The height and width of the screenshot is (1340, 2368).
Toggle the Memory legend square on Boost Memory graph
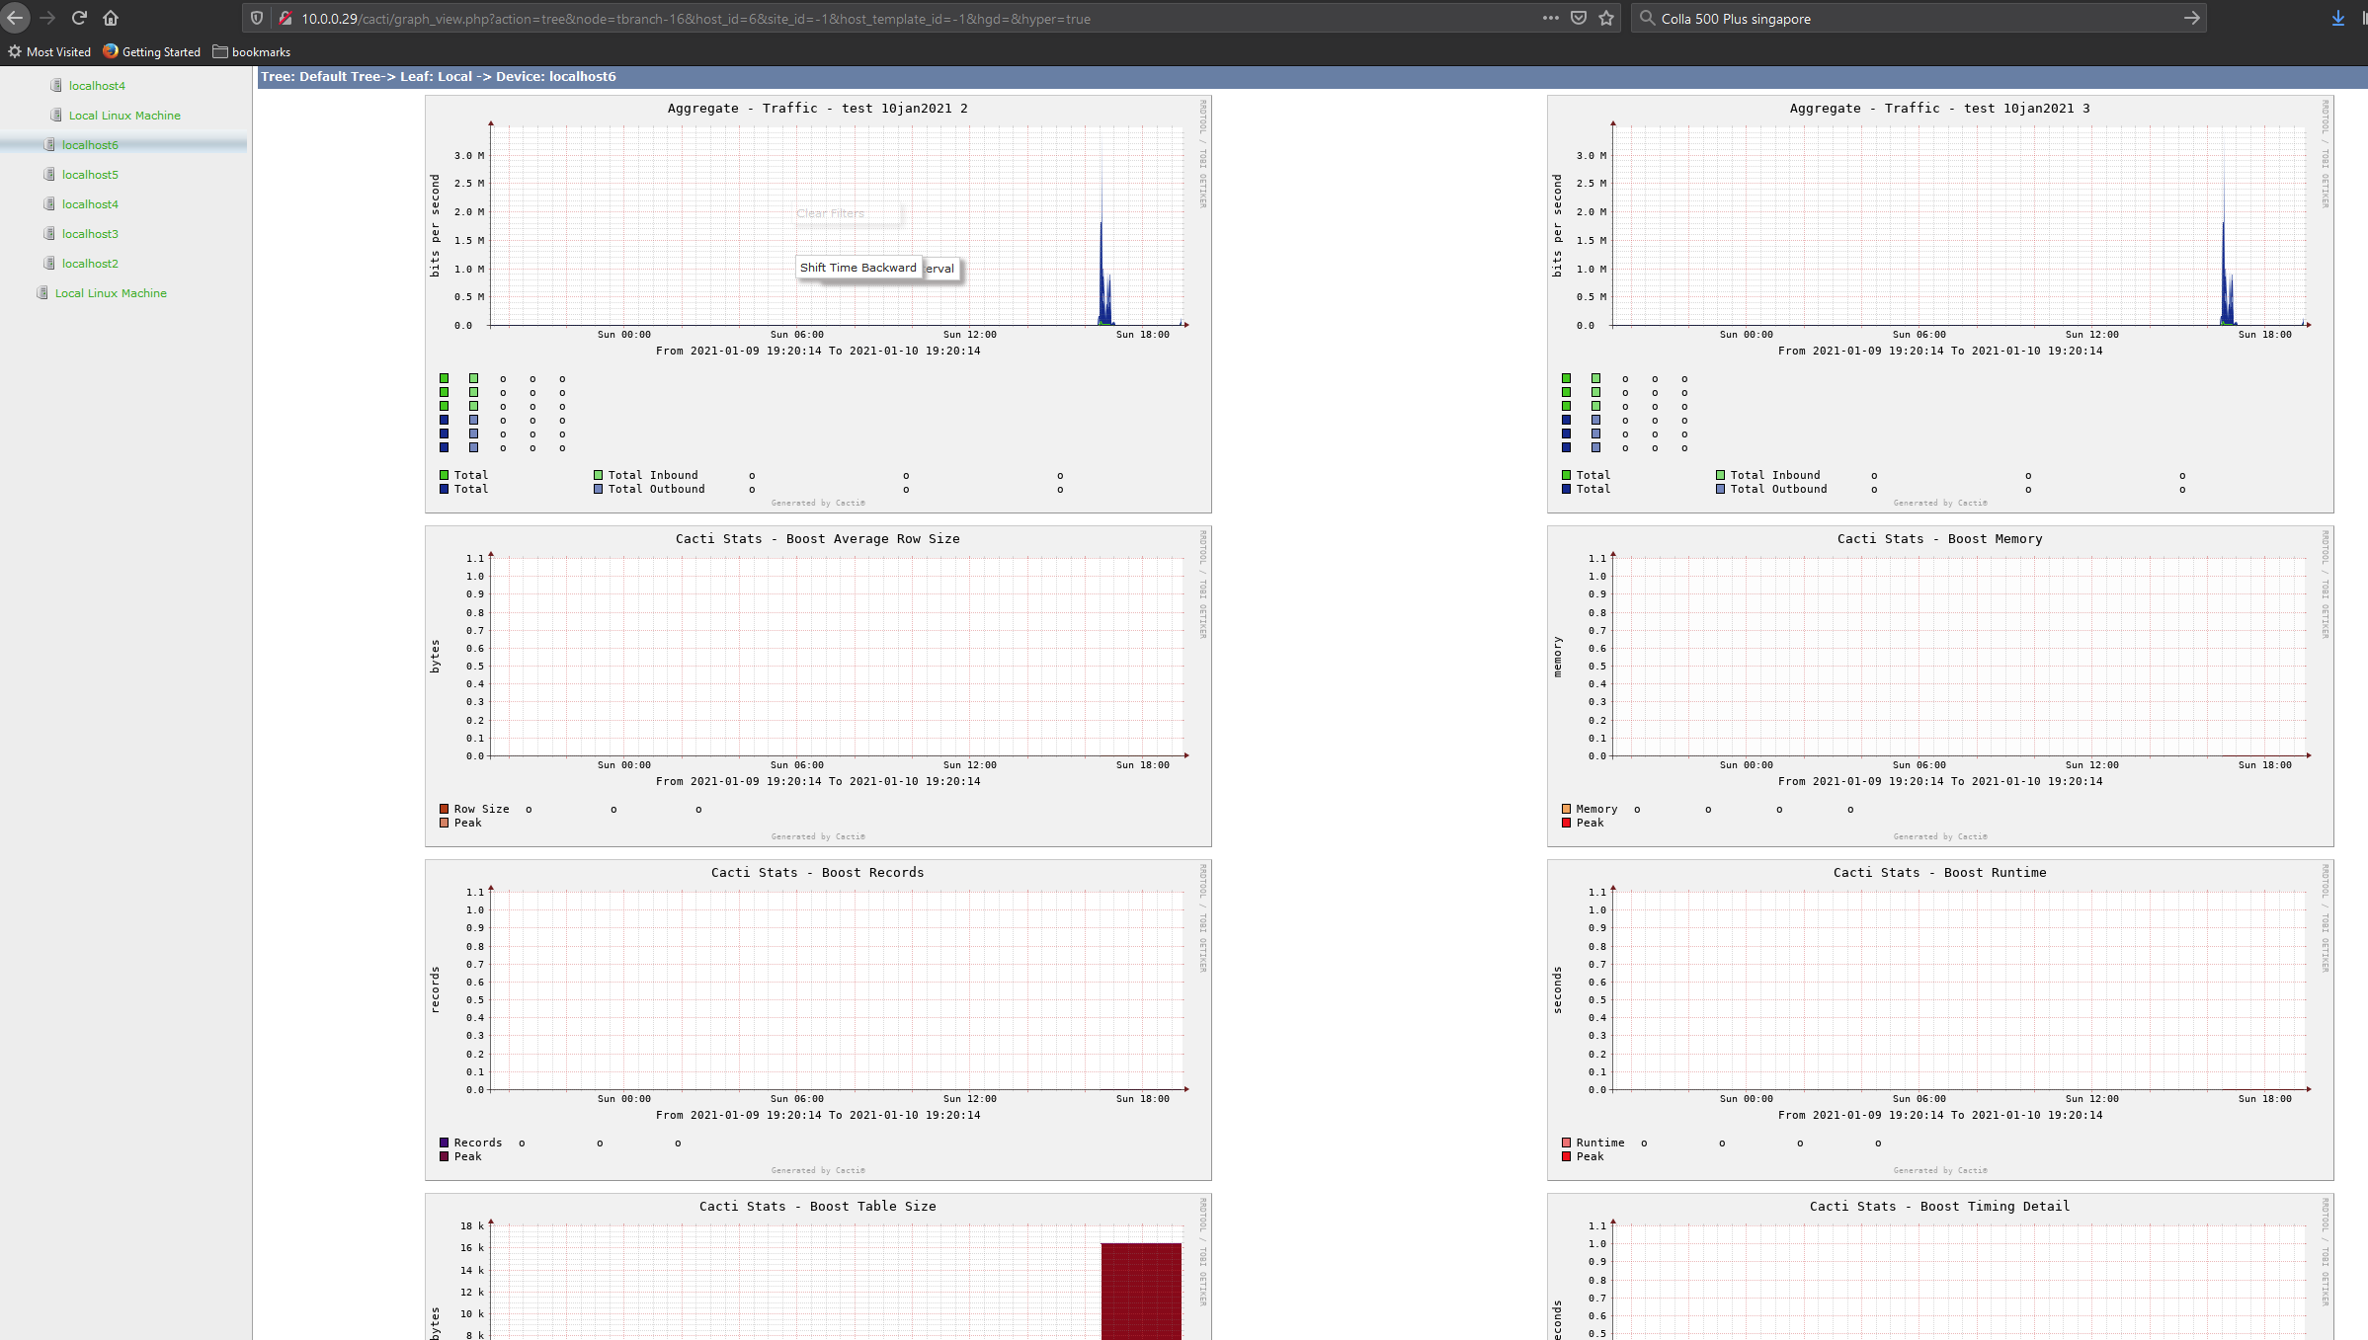point(1566,809)
